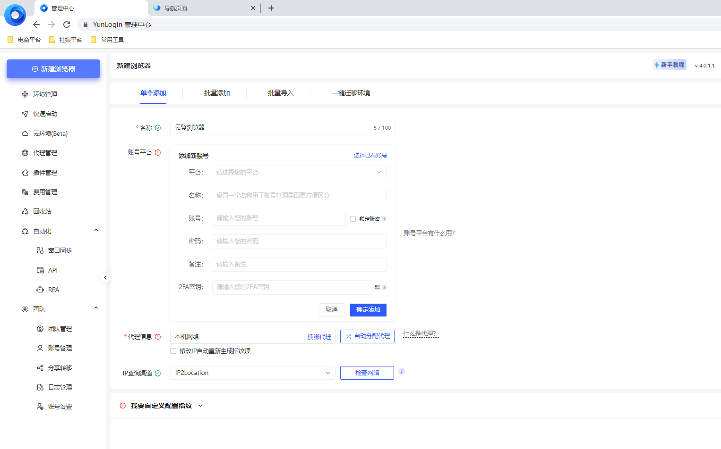Viewport: 721px width, 449px height.
Task: Open the IP2Location query channel dropdown
Action: tap(252, 373)
